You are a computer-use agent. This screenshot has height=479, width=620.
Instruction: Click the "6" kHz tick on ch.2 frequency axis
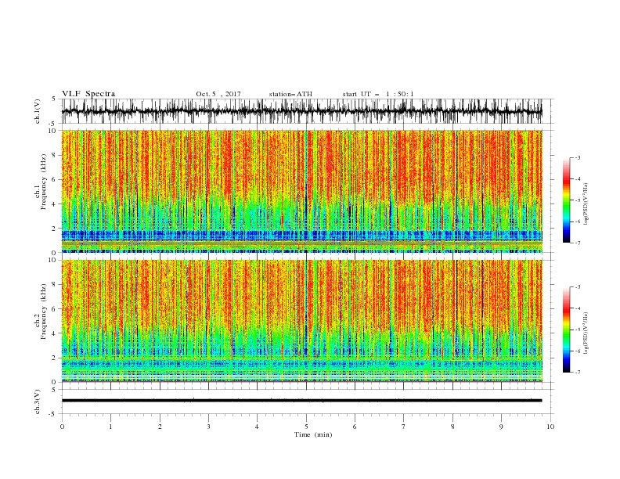coord(55,309)
